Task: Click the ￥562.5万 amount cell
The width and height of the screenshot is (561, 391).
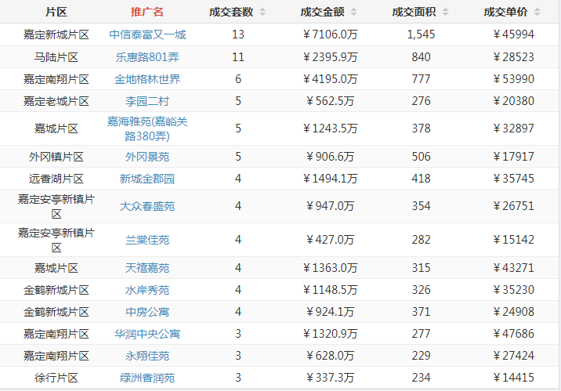Action: (330, 101)
